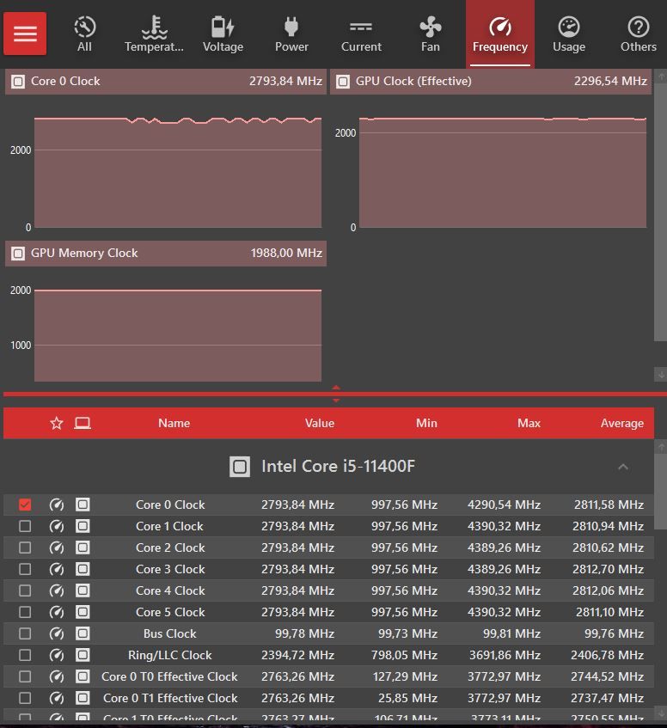This screenshot has height=728, width=667.
Task: Collapse the Intel Core i5-11400F group
Action: tap(623, 467)
